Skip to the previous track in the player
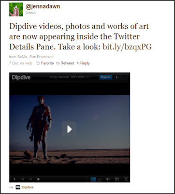175x194 pixels. tap(23, 179)
